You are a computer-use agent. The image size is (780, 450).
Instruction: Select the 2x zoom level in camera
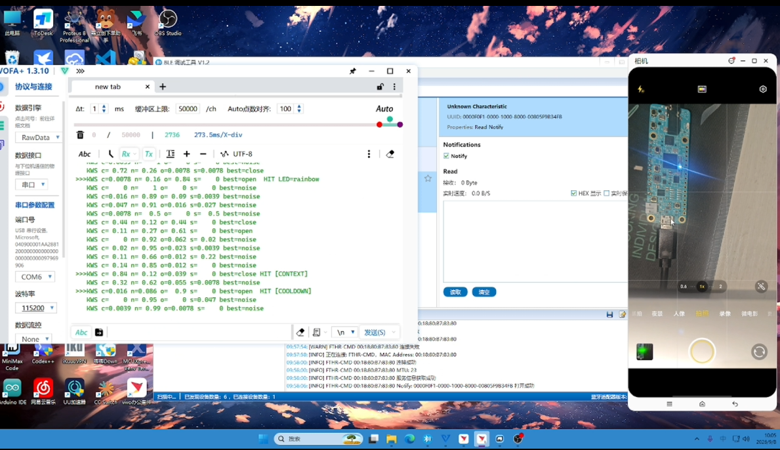tap(720, 287)
